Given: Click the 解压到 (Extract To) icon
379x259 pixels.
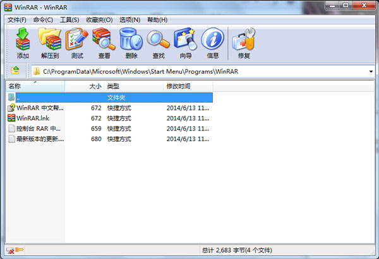Looking at the screenshot, I should point(49,43).
